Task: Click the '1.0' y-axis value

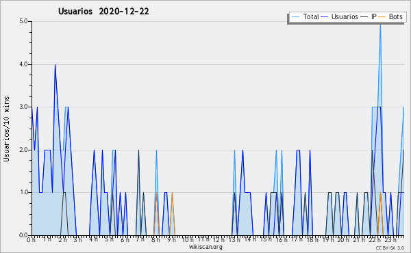Action: pyautogui.click(x=23, y=192)
